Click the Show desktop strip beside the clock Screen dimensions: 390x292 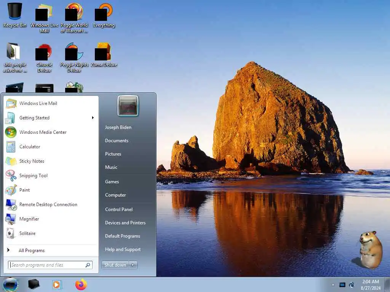point(387,284)
